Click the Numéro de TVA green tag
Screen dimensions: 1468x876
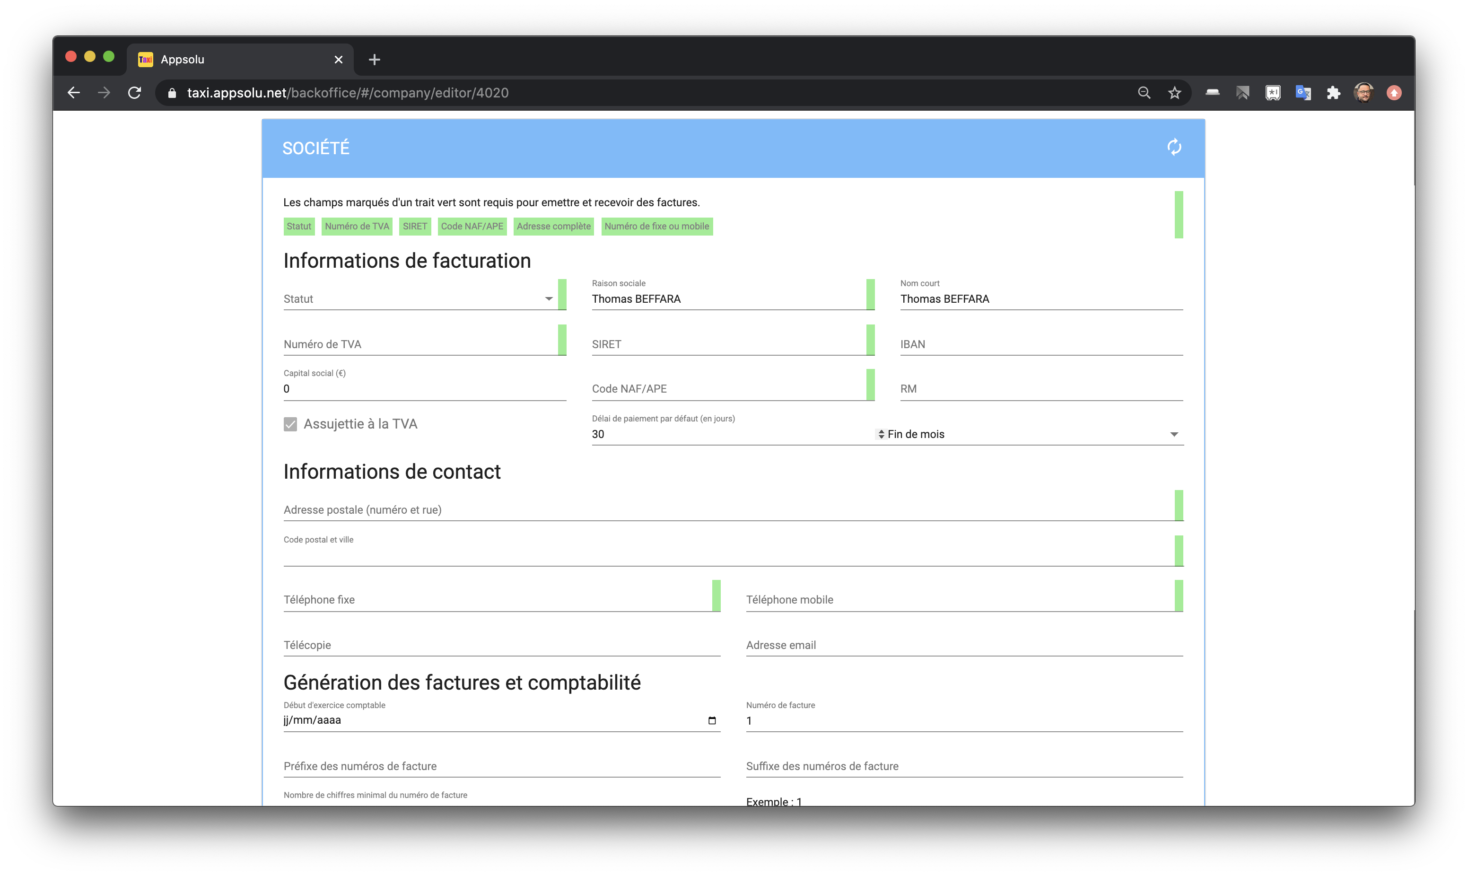pyautogui.click(x=357, y=227)
